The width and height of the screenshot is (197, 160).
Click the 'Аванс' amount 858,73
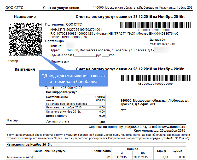pos(100,100)
